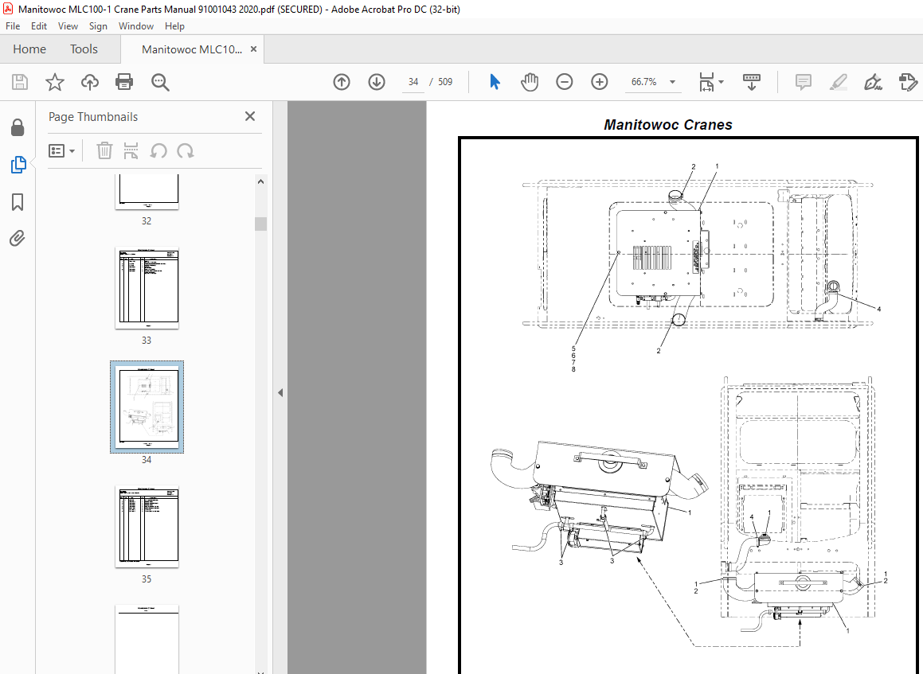The height and width of the screenshot is (674, 923).
Task: Open the Edit menu
Action: (x=39, y=26)
